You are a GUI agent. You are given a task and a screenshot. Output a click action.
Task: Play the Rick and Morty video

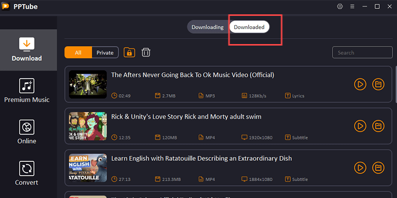(360, 126)
